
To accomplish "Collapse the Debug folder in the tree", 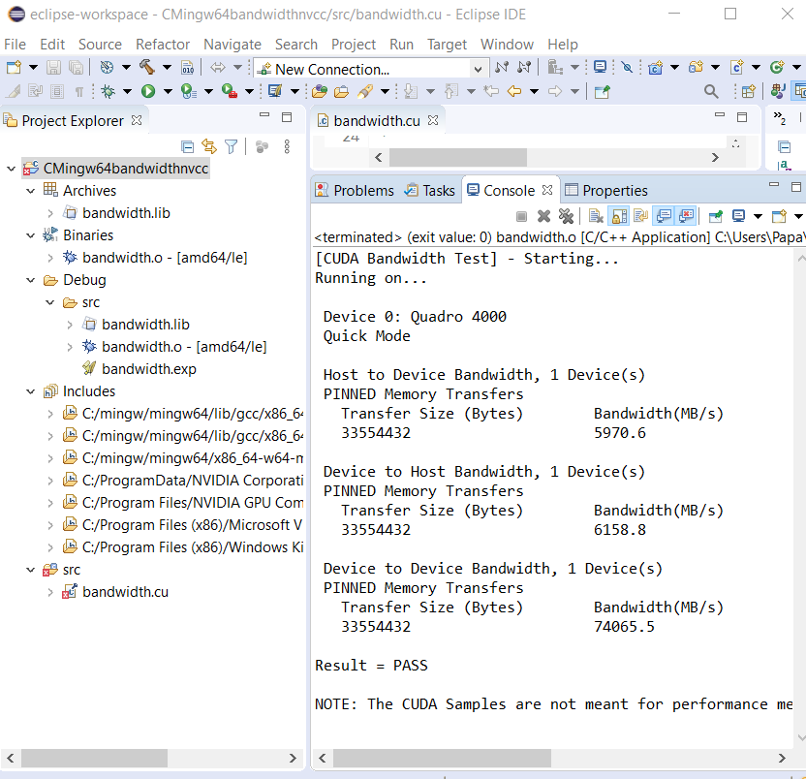I will [x=31, y=280].
